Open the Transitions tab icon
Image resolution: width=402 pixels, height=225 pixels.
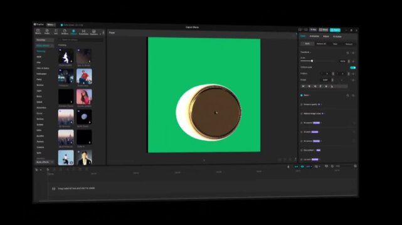(83, 32)
